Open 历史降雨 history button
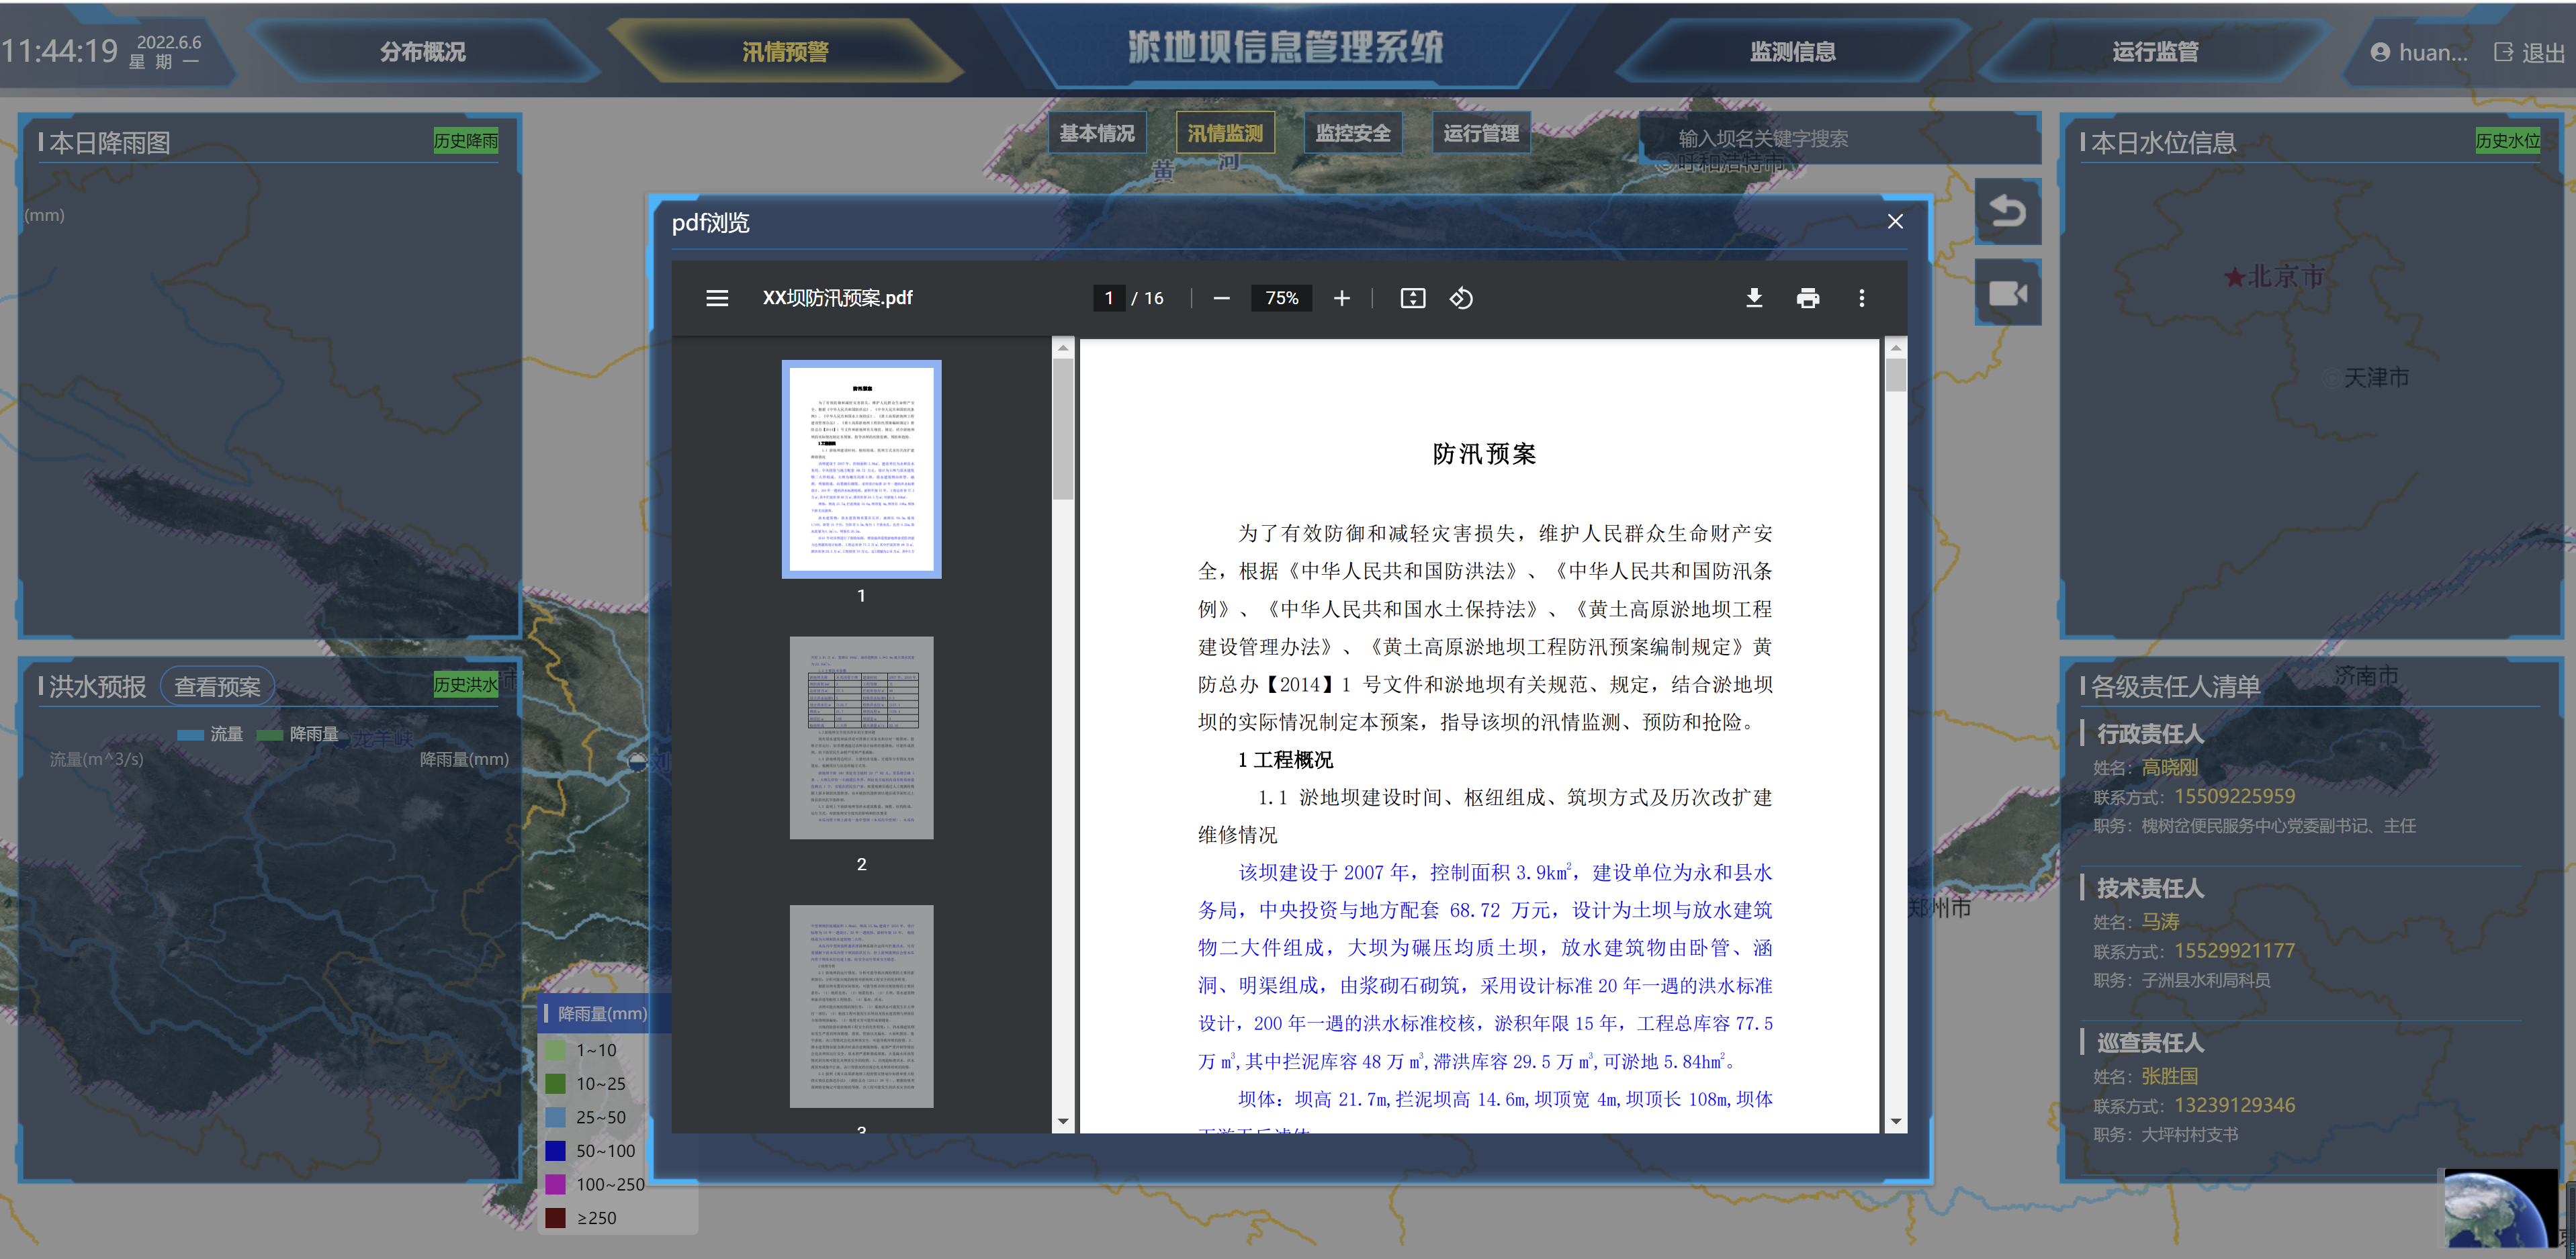Screen dimensions: 2576x1259 click(466, 141)
